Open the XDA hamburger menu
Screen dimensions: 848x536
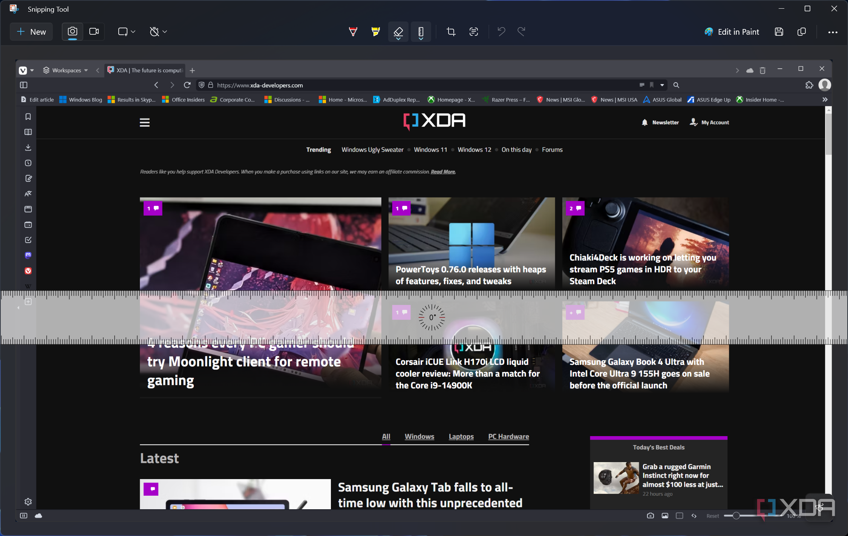(x=145, y=123)
